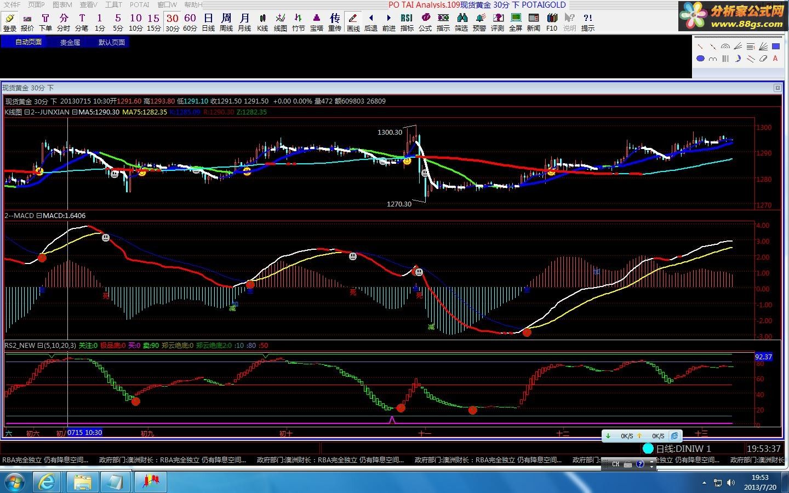Open the 图表M menu
This screenshot has width=789, height=493.
[62, 5]
